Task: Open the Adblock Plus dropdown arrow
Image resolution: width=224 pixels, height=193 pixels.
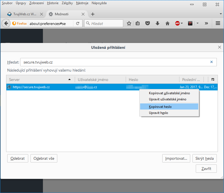Action: 182,24
